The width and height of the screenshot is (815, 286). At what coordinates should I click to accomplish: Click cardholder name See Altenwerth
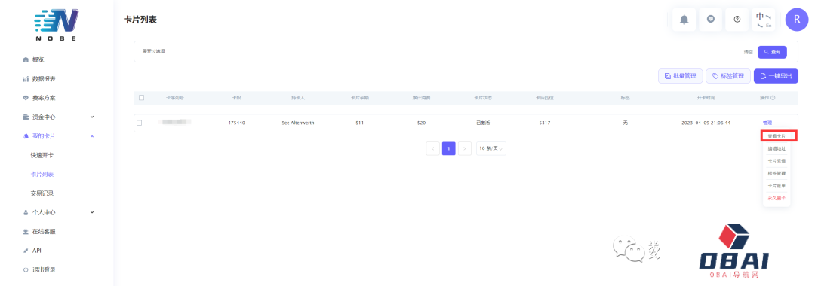(x=298, y=123)
